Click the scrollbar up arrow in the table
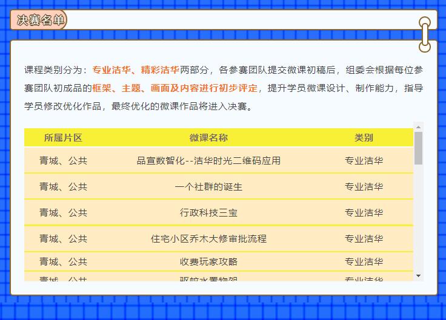This screenshot has width=446, height=320. 418,127
